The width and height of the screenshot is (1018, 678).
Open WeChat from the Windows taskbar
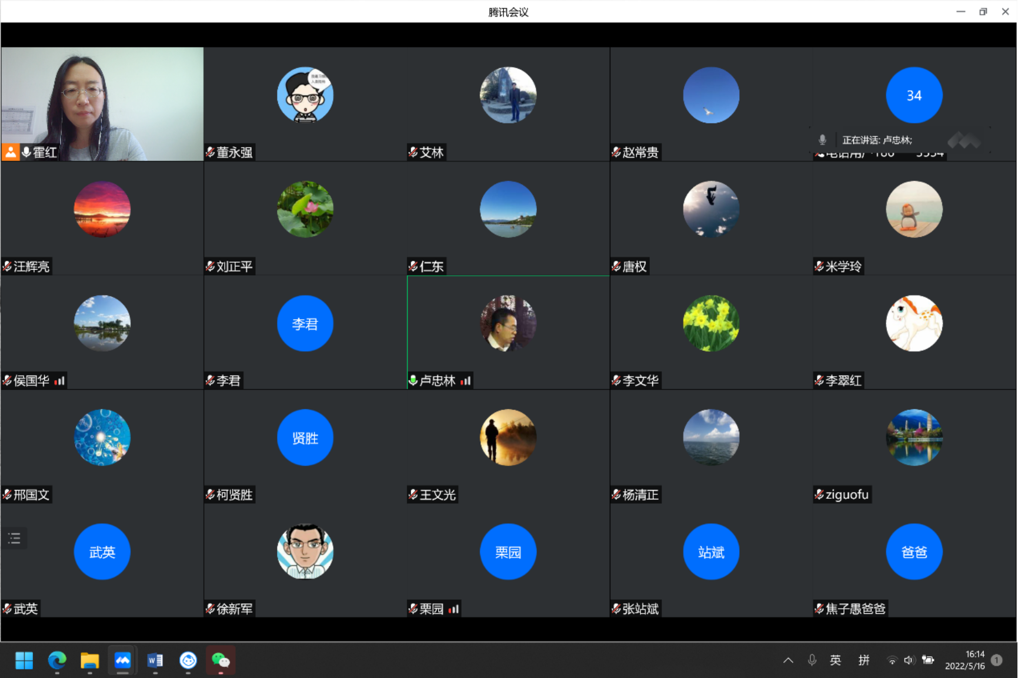point(221,660)
